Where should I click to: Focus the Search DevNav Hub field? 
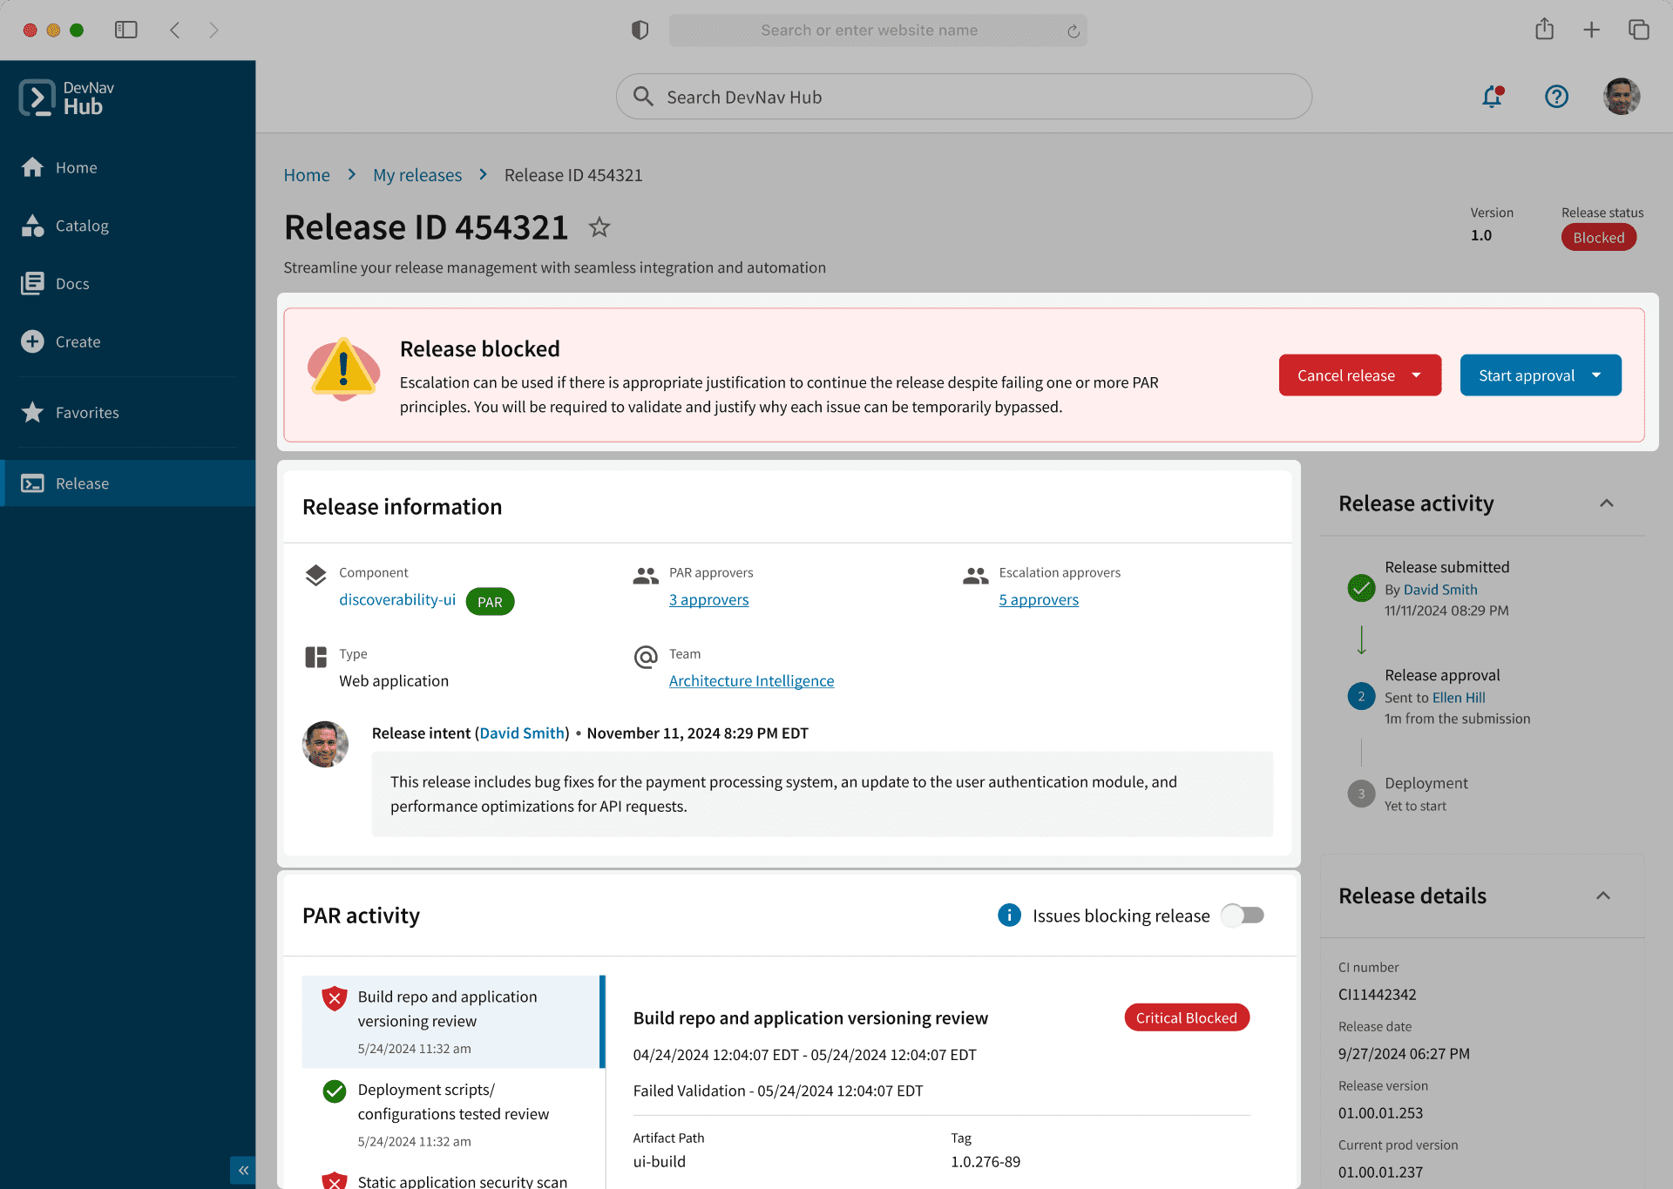tap(963, 98)
